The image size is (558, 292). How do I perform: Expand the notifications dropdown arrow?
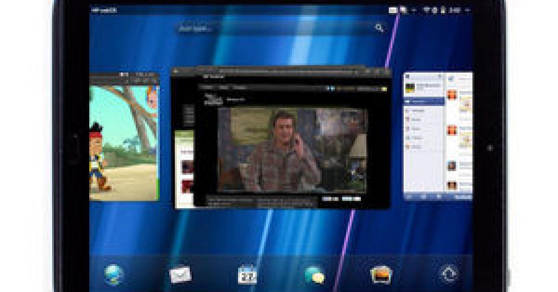click(x=414, y=10)
